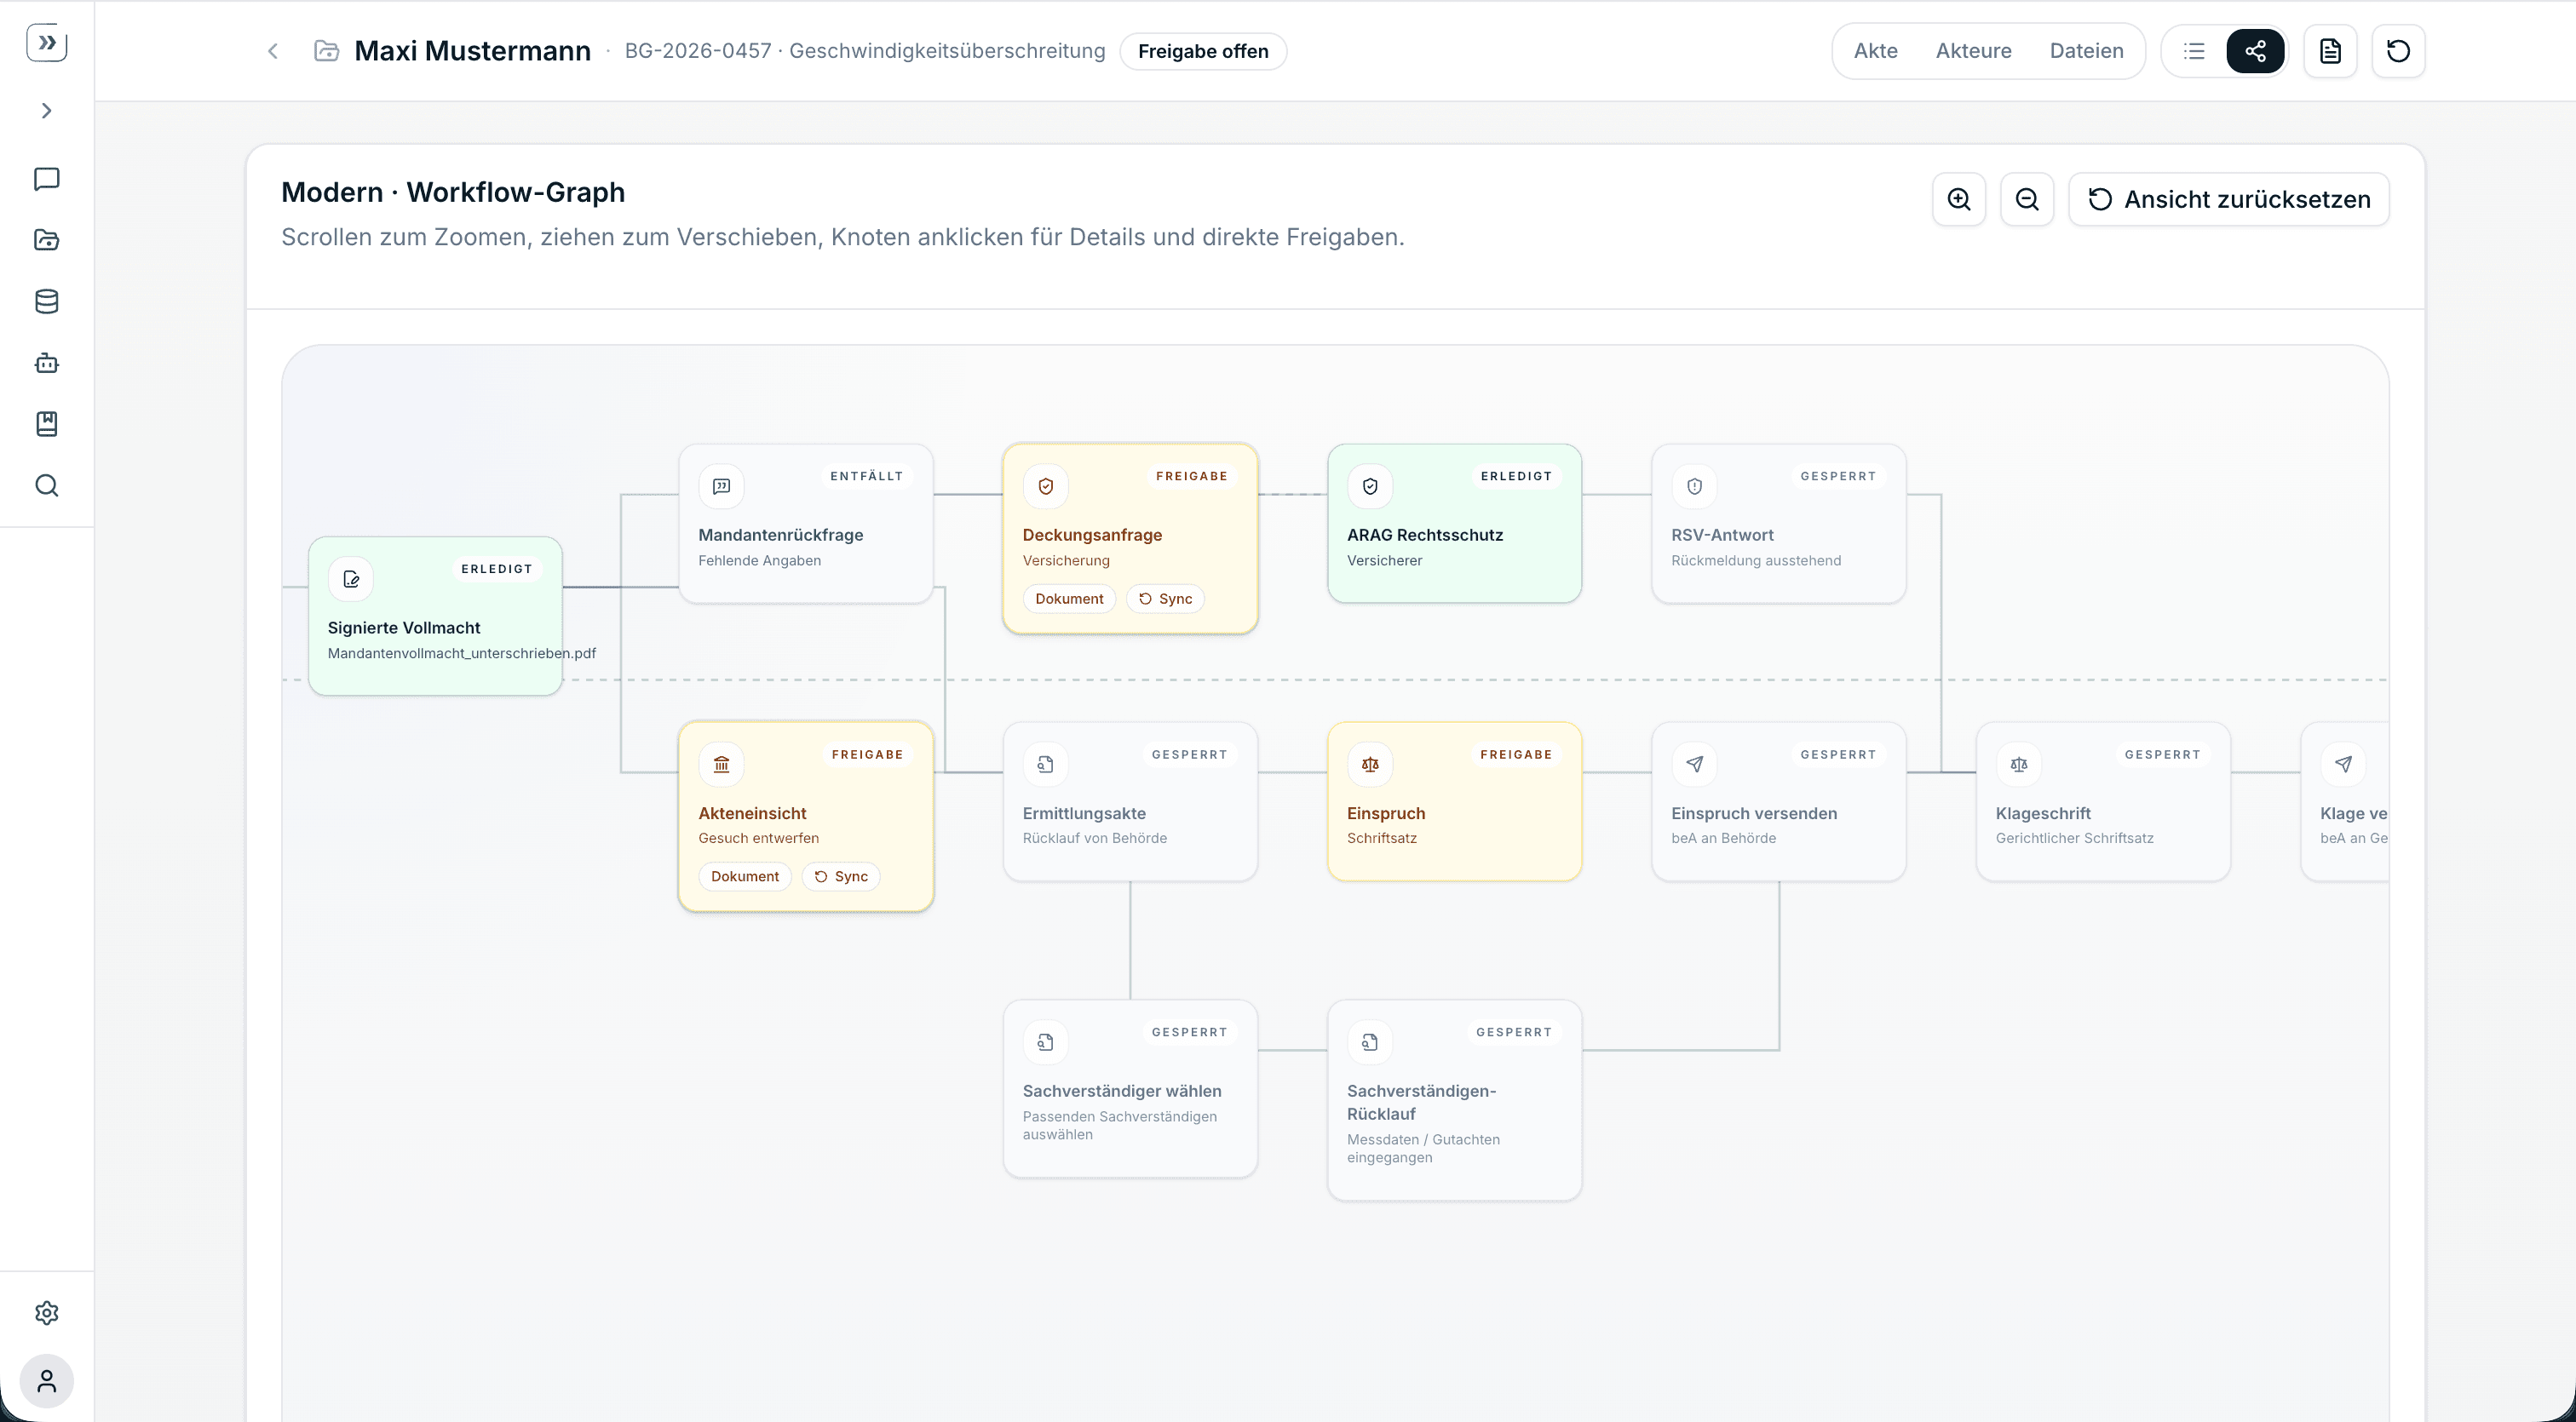Click the refresh history icon in the top bar
Viewport: 2576px width, 1422px height.
pos(2397,51)
